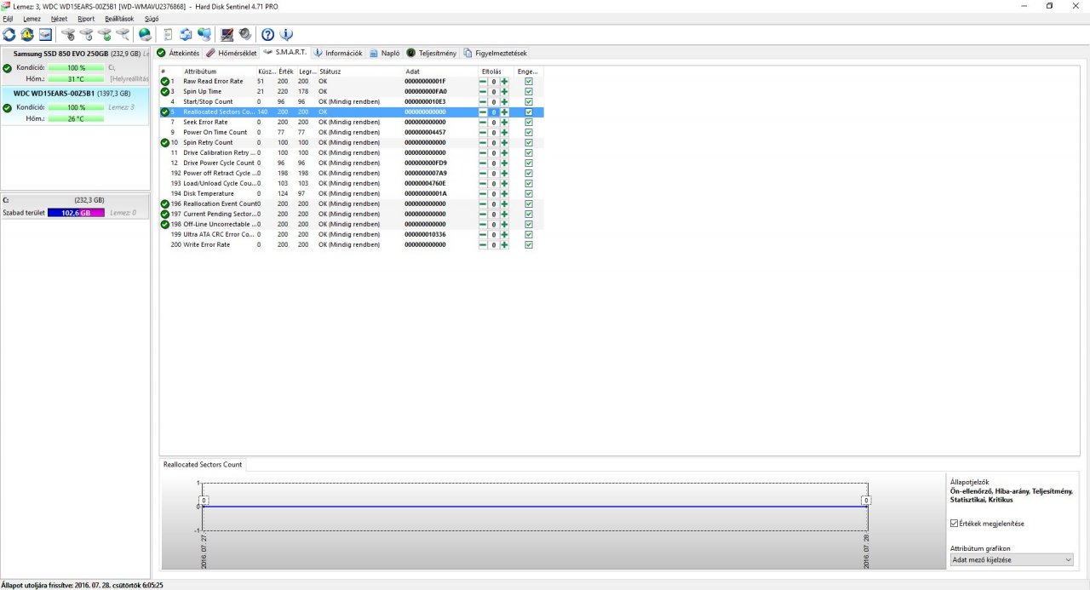This screenshot has width=1090, height=590.
Task: Switch to the Hőmérséklet tab
Action: pyautogui.click(x=231, y=53)
